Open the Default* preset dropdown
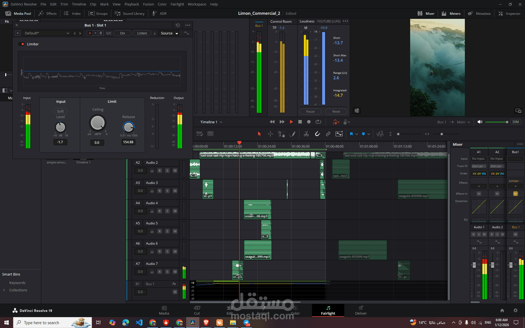The width and height of the screenshot is (525, 328). 46,33
